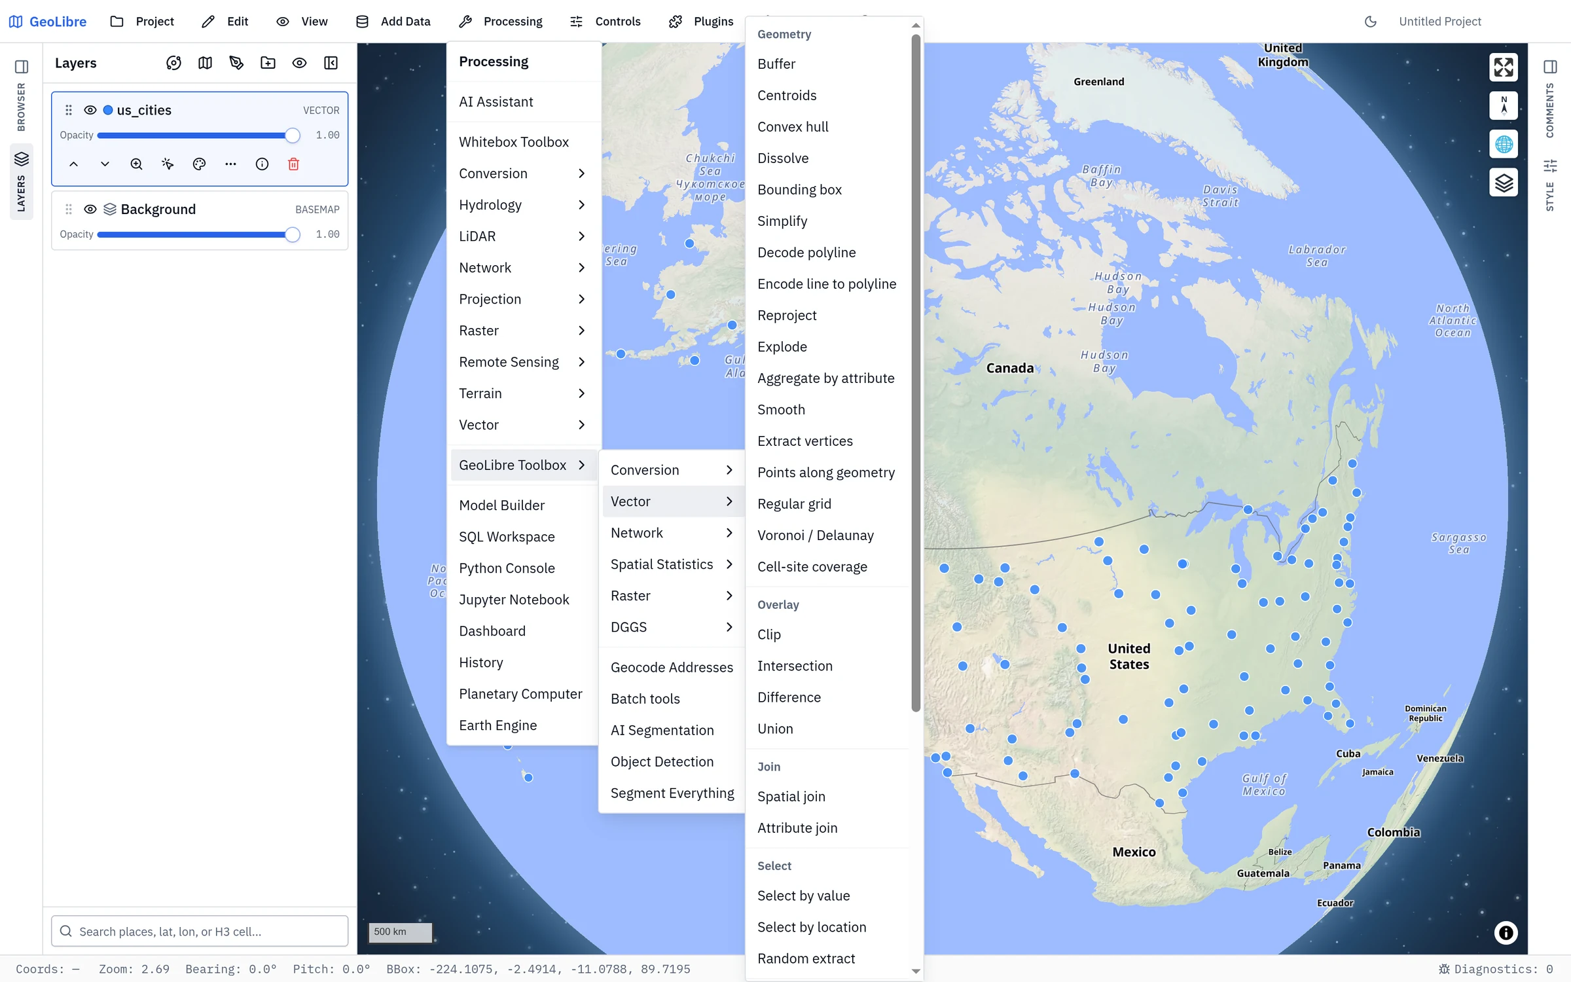1571x982 pixels.
Task: Open map layers control icon
Action: pos(1504,182)
